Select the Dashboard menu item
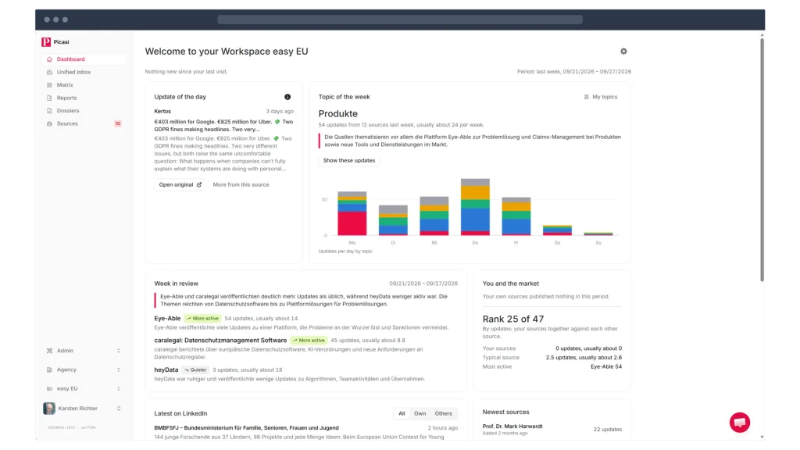 pos(84,59)
